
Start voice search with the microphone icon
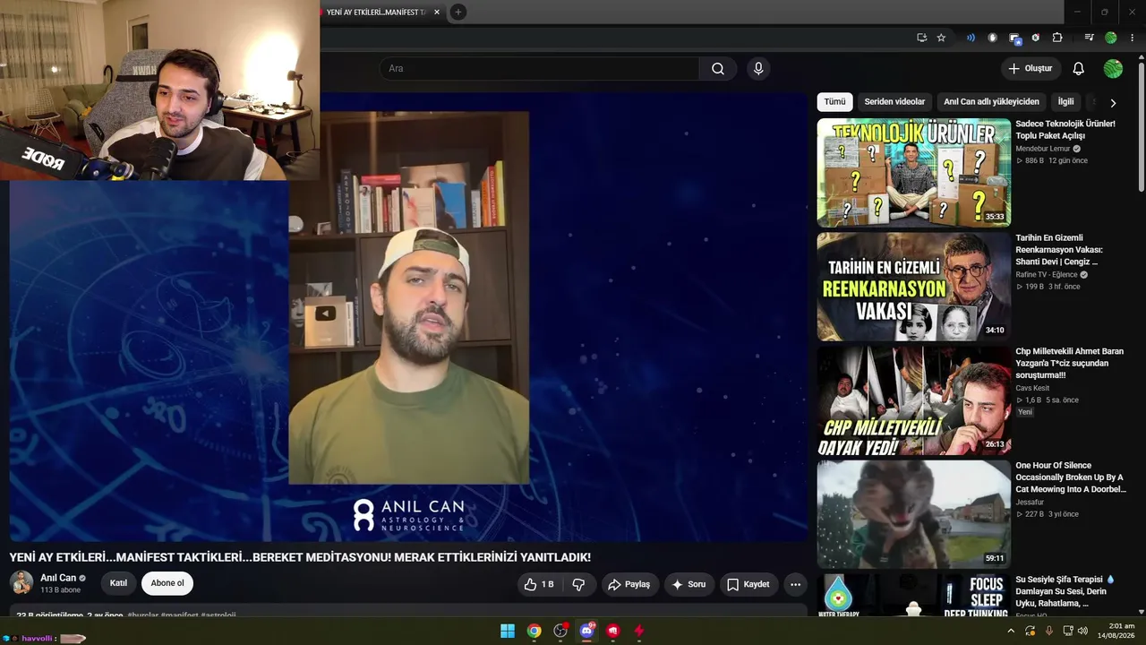click(x=758, y=69)
